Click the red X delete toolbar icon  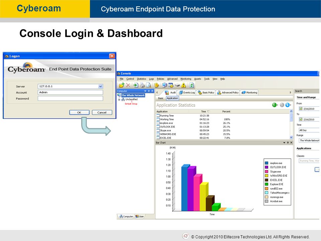[x=128, y=85]
